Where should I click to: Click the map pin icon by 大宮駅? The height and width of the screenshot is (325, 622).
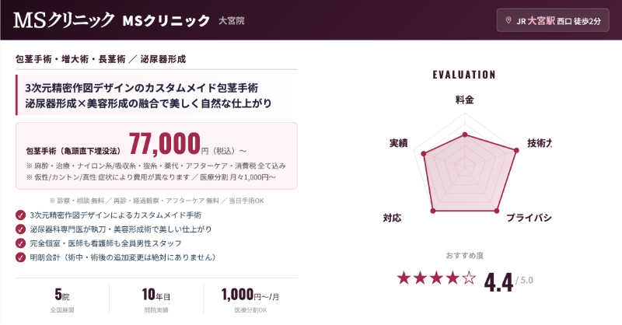508,20
